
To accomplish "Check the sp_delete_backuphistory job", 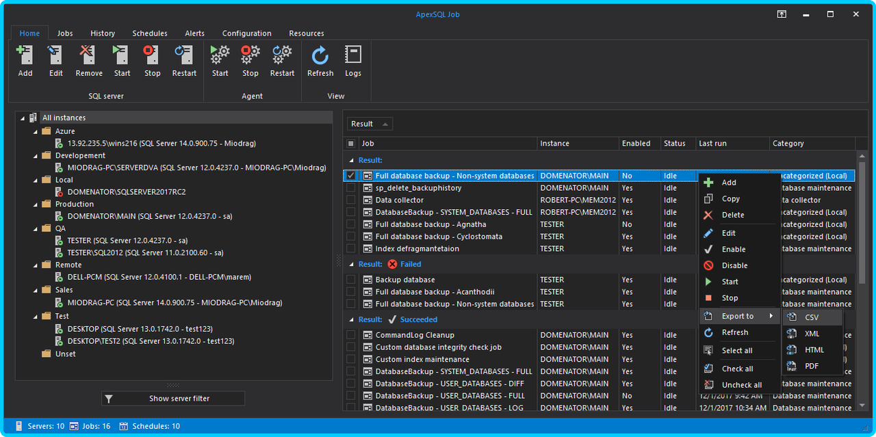I will pos(351,188).
